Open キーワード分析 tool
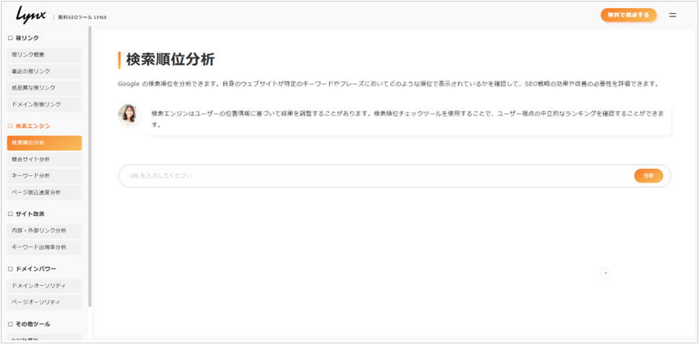The width and height of the screenshot is (699, 344). [44, 176]
